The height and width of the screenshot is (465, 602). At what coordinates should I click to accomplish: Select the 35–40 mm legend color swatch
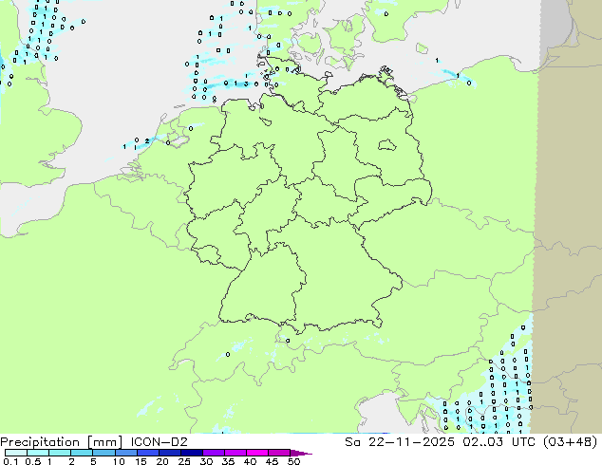(x=235, y=453)
